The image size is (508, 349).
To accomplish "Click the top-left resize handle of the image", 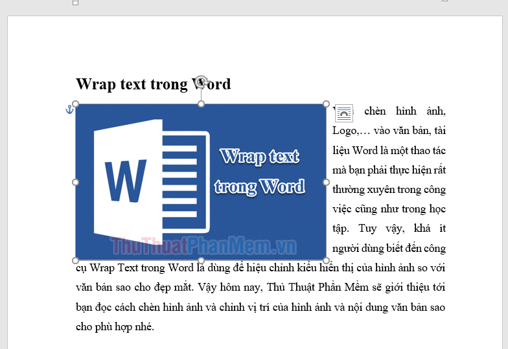I will point(75,104).
